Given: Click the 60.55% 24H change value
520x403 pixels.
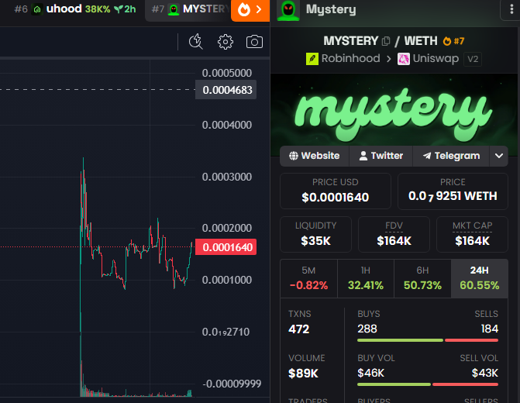Looking at the screenshot, I should [x=480, y=285].
